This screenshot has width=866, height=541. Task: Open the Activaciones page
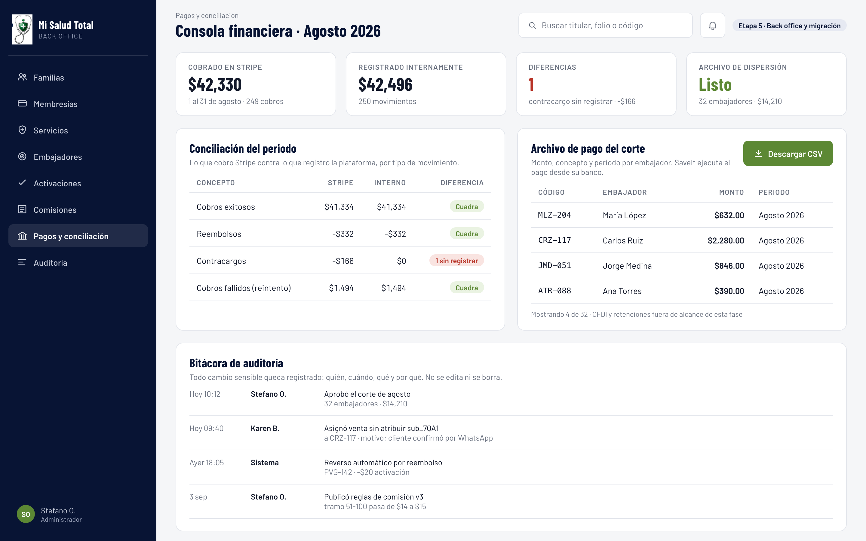pos(78,183)
